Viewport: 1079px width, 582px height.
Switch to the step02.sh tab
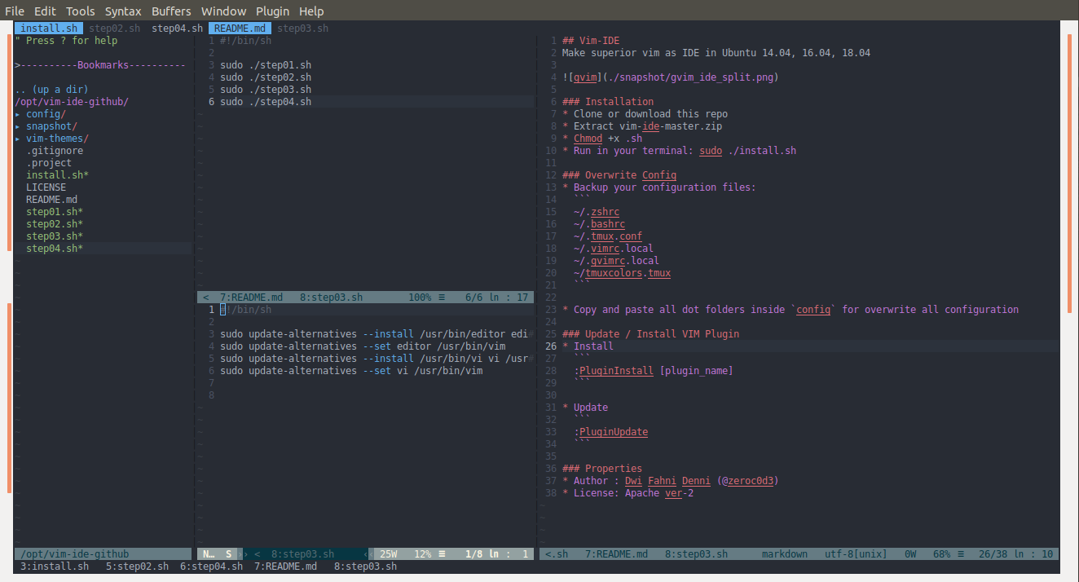[x=115, y=29]
